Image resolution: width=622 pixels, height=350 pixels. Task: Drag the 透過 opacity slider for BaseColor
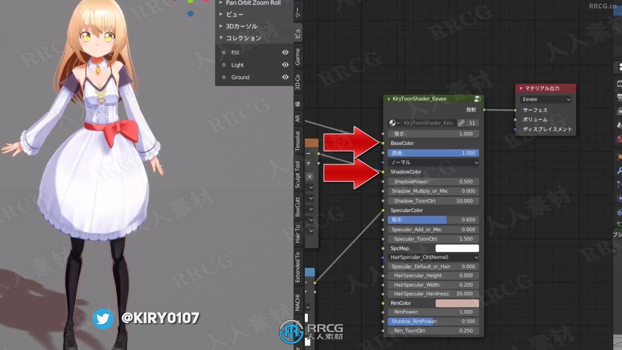click(x=433, y=153)
